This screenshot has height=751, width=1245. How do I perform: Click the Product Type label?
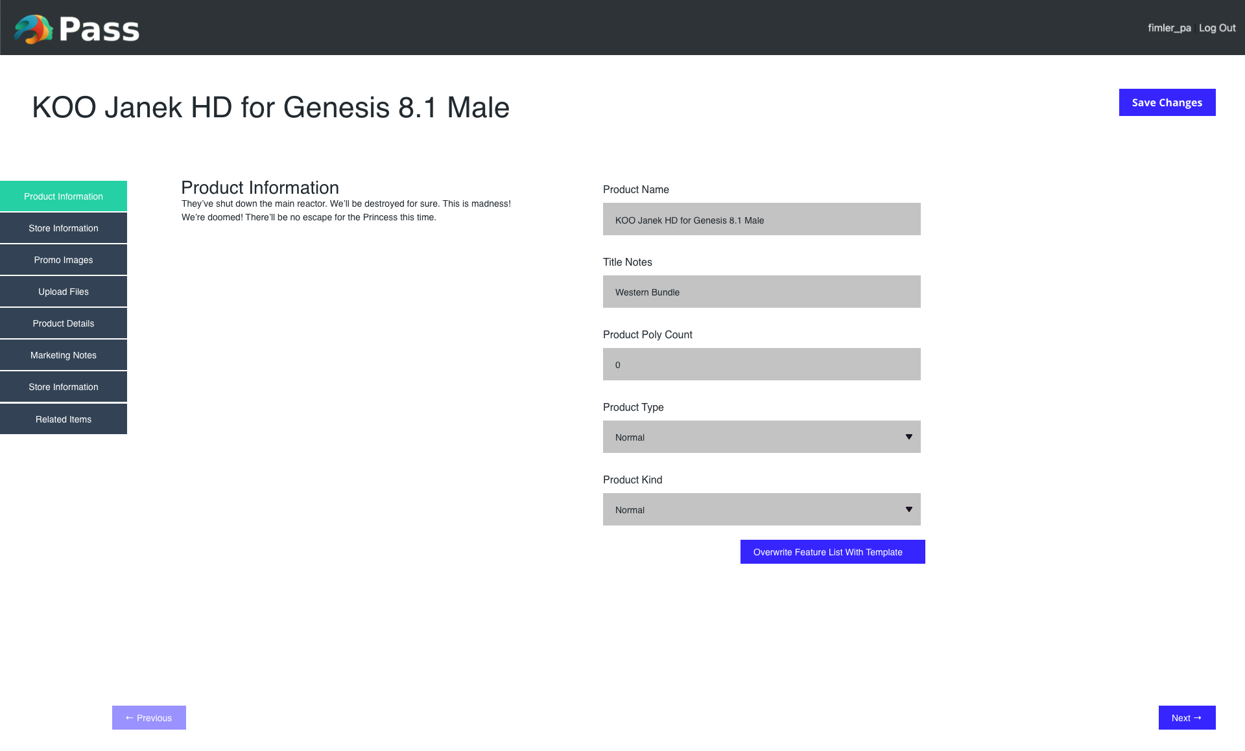(x=634, y=407)
